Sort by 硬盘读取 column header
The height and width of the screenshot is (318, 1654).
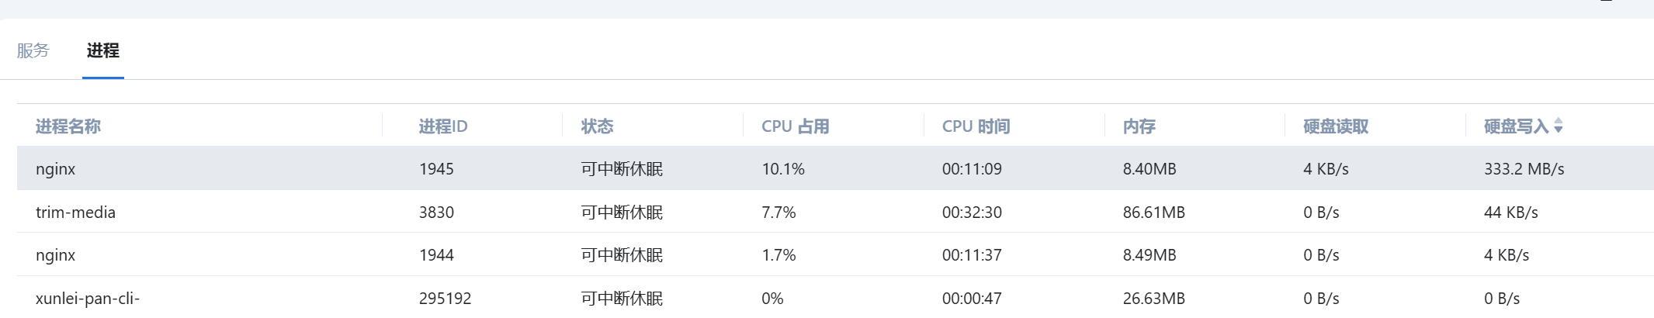[1335, 126]
